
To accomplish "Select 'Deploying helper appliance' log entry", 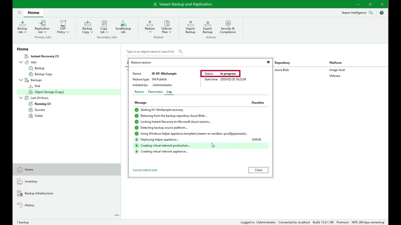I will pos(200,139).
